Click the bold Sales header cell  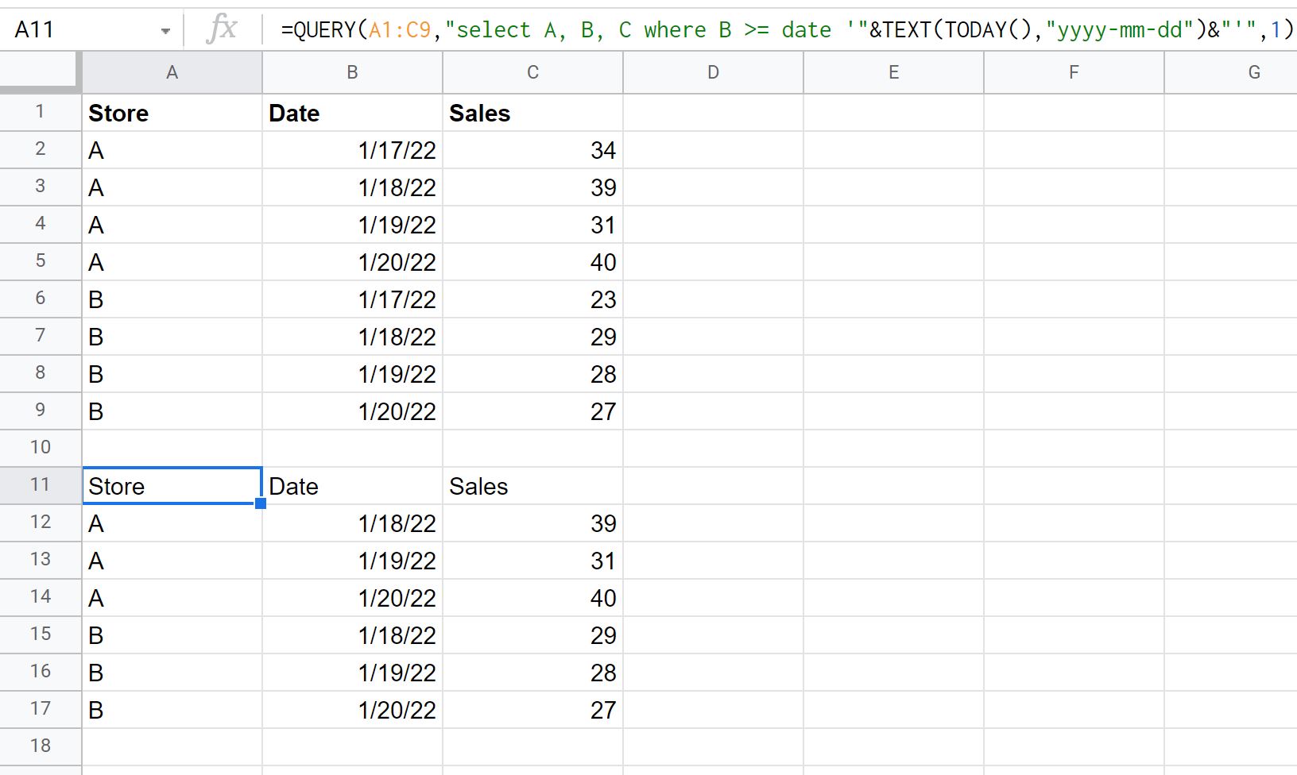click(532, 113)
